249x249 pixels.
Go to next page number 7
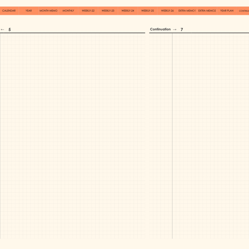[182, 30]
